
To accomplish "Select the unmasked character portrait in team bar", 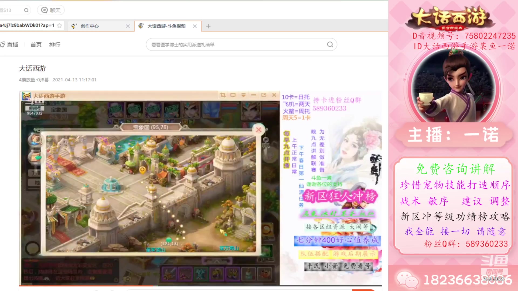I will click(x=191, y=110).
